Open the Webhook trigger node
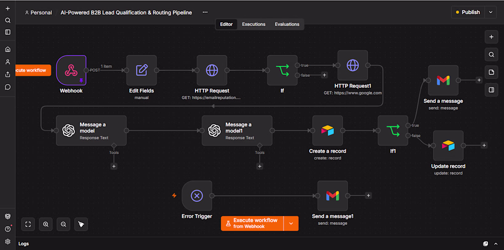 [x=71, y=70]
